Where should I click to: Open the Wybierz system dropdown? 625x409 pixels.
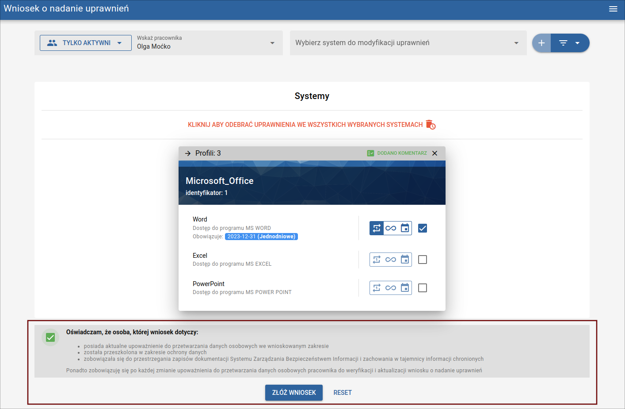coord(408,43)
